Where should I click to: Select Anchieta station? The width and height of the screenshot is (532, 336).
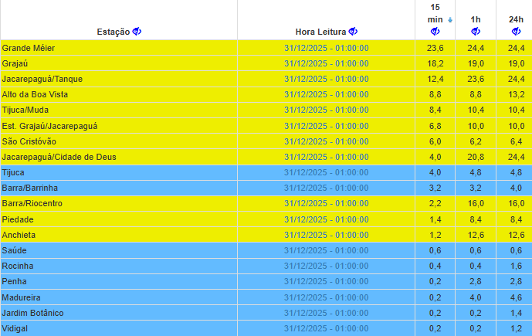coord(19,235)
